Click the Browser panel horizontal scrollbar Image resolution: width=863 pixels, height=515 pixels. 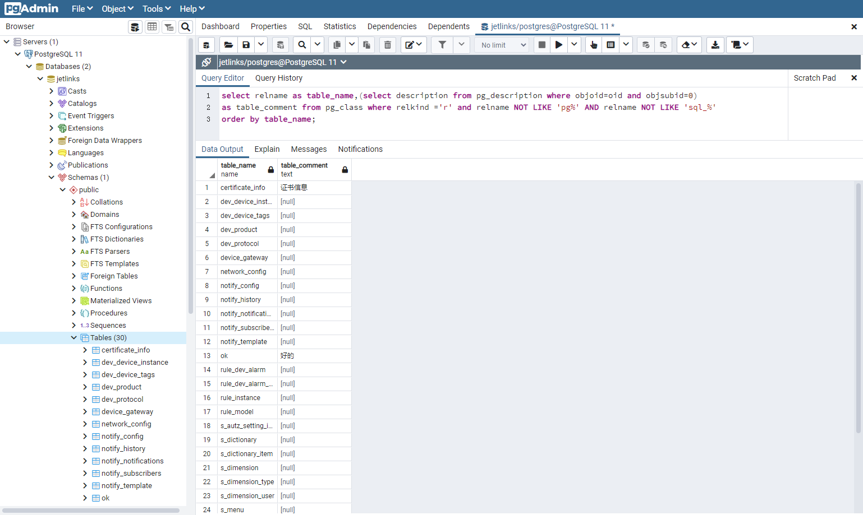[90, 511]
